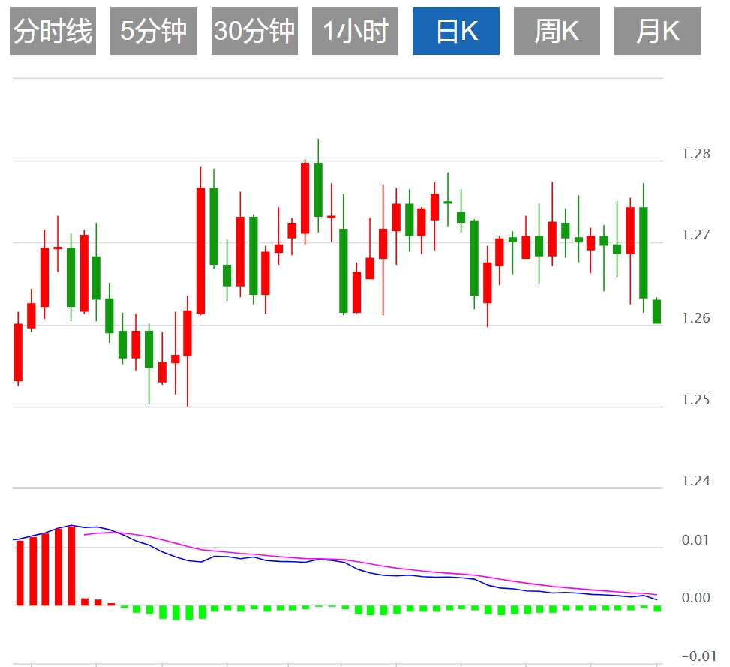This screenshot has height=667, width=730.
Task: Click the 1.28 price axis label
Action: click(x=696, y=154)
